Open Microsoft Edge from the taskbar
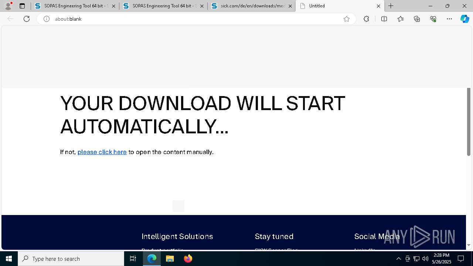This screenshot has height=266, width=473. tap(152, 259)
